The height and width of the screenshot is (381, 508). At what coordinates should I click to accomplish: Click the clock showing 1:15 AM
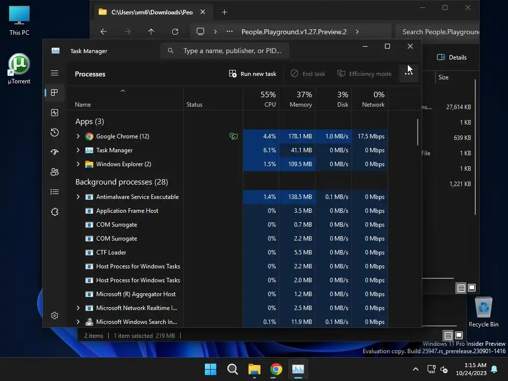475,365
